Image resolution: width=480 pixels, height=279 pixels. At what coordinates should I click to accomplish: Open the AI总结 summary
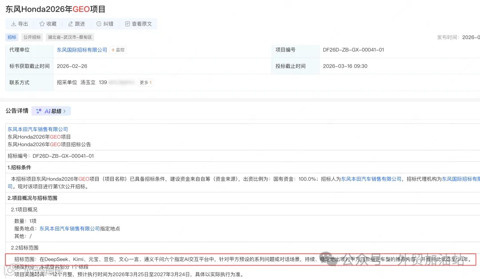pos(51,111)
